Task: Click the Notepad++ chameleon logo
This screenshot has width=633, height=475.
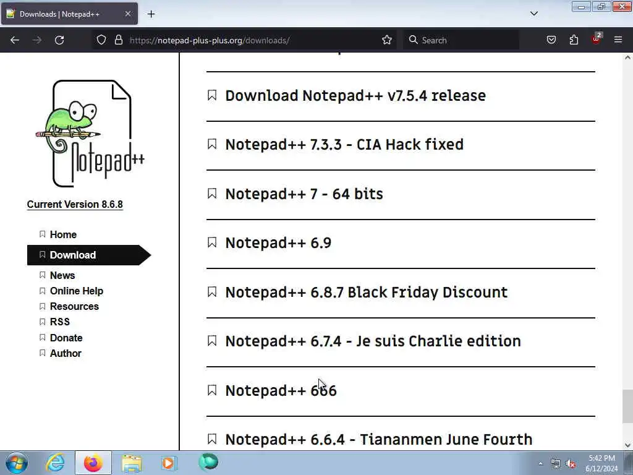Action: (90, 134)
